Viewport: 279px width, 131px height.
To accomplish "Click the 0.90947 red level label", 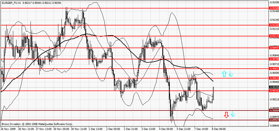I will pos(274,48).
